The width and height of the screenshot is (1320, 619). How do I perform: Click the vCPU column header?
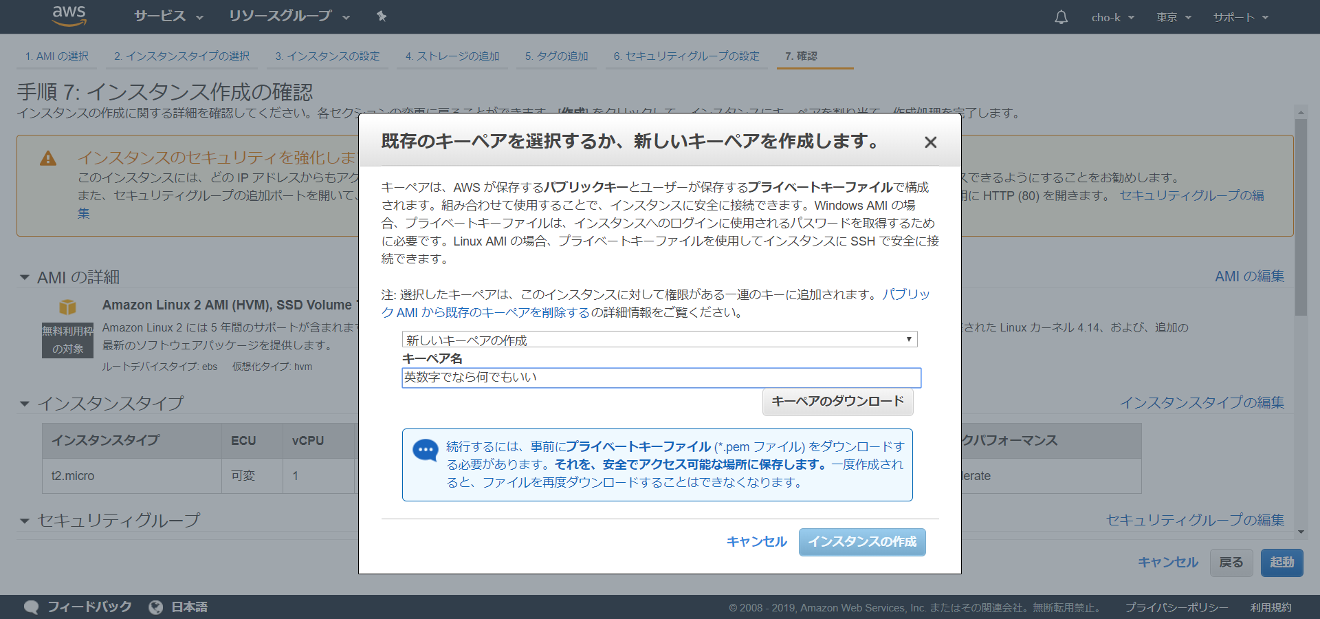click(x=318, y=441)
